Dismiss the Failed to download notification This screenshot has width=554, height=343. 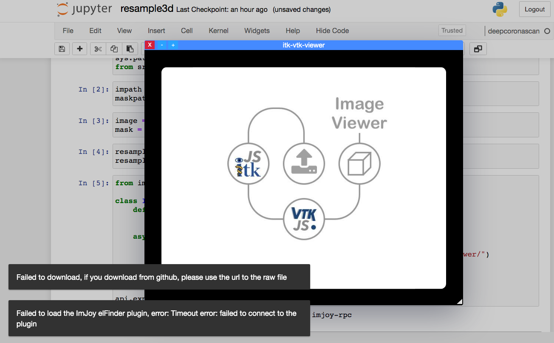[x=159, y=277]
